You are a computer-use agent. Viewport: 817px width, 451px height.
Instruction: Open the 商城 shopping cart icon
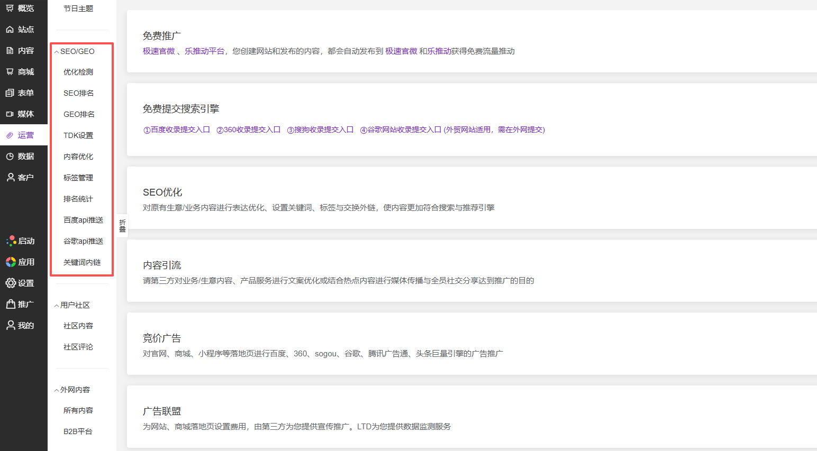[10, 72]
